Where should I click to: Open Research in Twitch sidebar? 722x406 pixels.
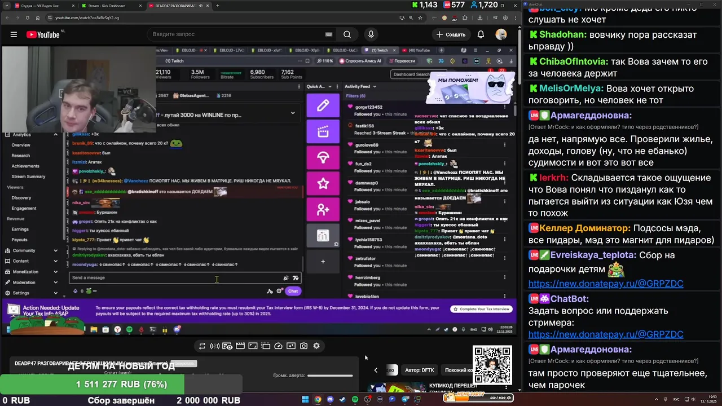coord(21,156)
